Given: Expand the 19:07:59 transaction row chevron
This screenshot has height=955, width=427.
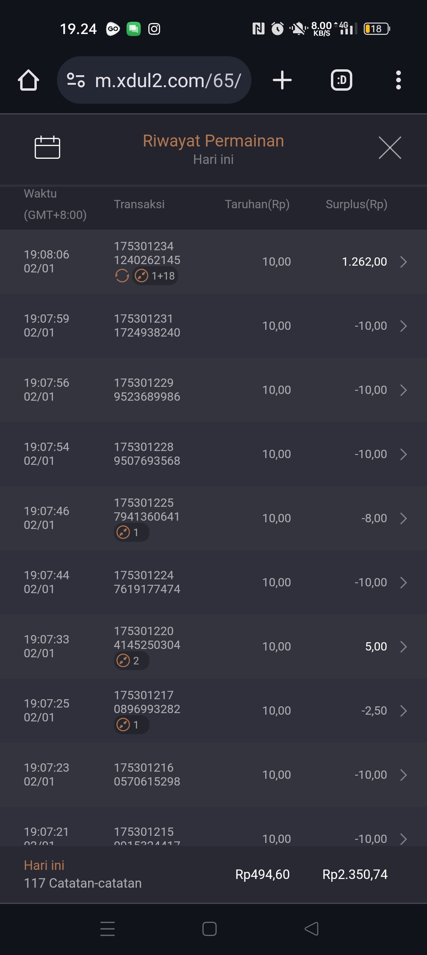Looking at the screenshot, I should point(403,326).
